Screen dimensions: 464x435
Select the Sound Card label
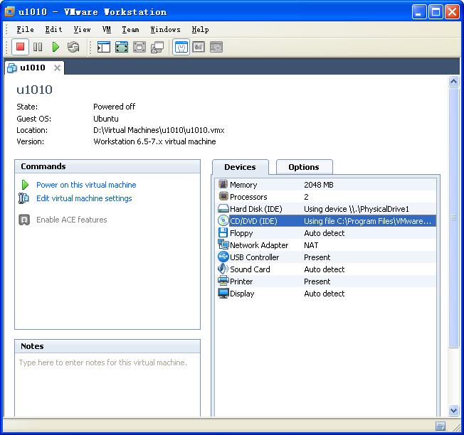[250, 270]
